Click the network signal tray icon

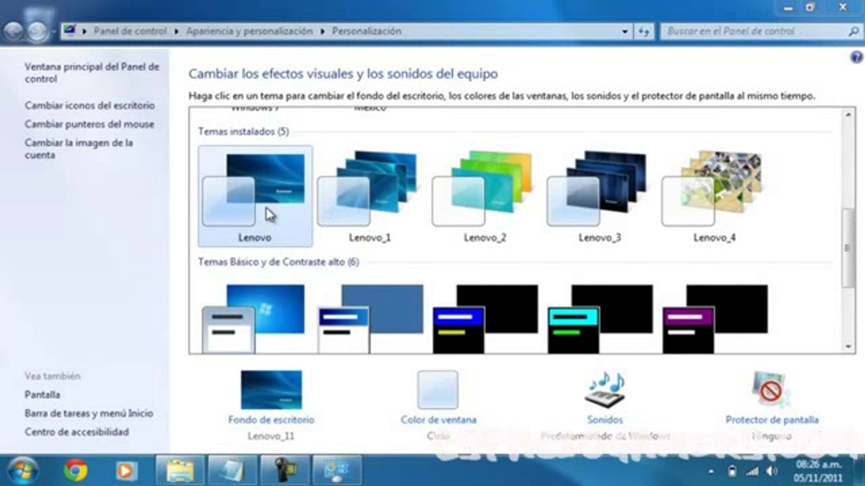point(751,470)
